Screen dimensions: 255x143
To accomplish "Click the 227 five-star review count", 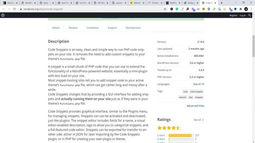I will (197, 135).
